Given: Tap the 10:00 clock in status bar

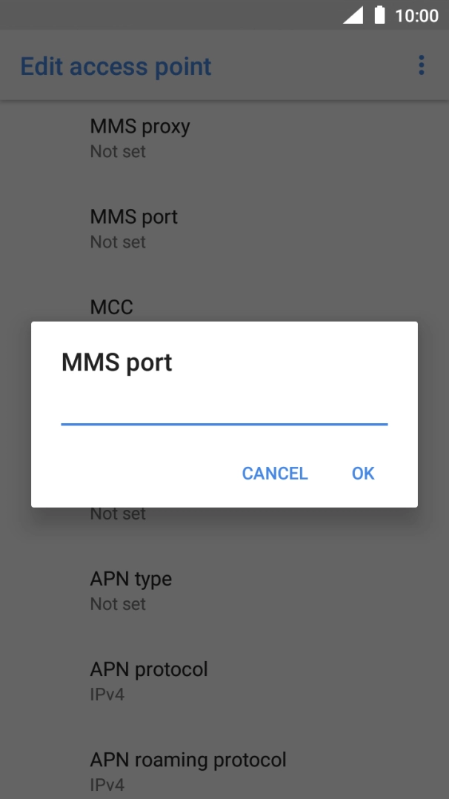Looking at the screenshot, I should coord(417,16).
